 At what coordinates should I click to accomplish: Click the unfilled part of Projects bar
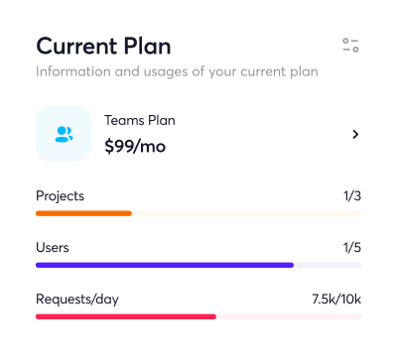click(246, 213)
